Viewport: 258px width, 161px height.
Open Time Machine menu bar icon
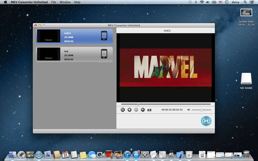(190, 2)
